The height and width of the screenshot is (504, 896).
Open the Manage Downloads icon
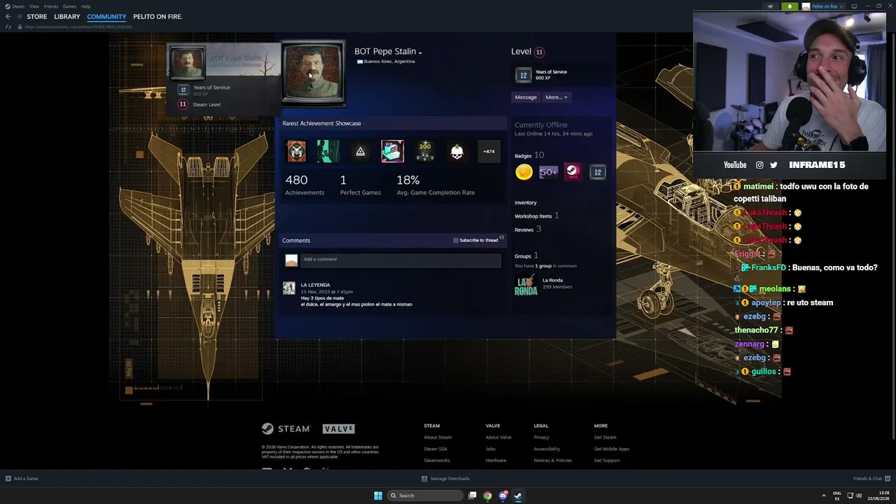(424, 479)
